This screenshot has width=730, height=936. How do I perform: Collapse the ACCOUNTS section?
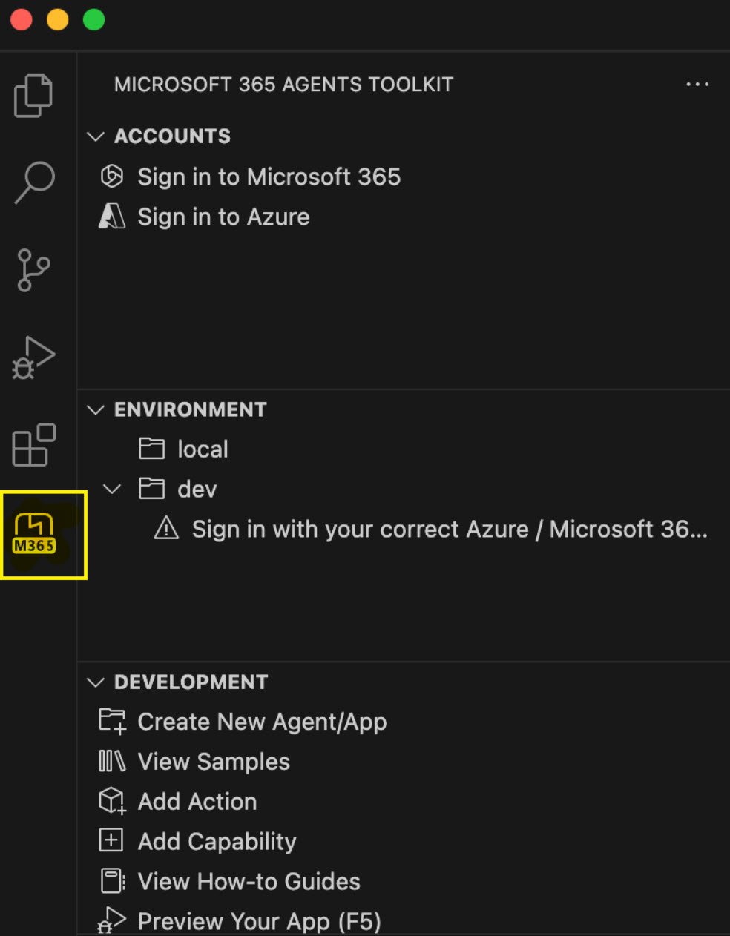[96, 136]
